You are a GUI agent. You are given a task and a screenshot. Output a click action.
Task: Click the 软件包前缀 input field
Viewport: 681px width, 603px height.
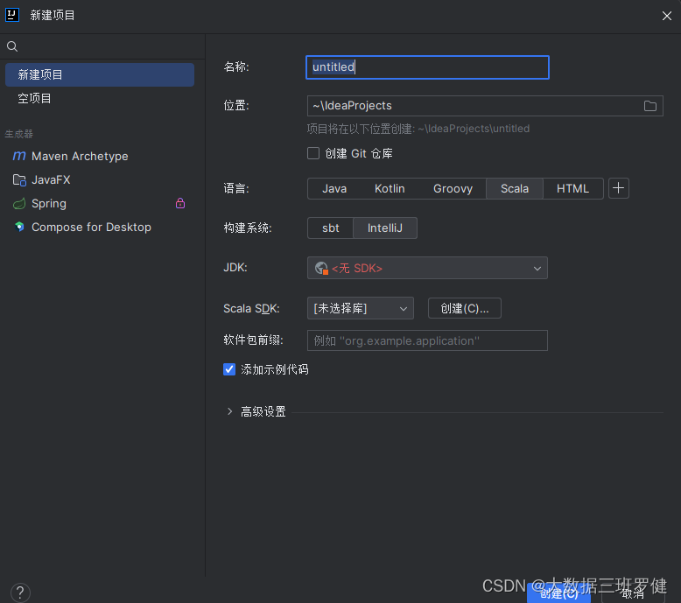(427, 340)
